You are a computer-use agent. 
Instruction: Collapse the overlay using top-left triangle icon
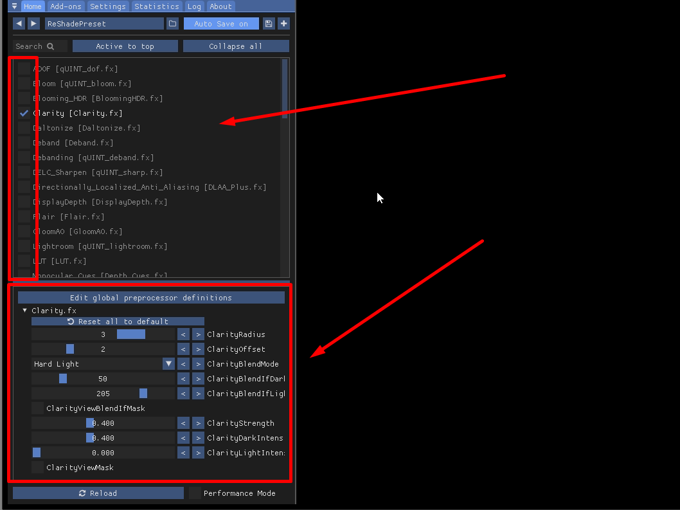click(x=14, y=6)
